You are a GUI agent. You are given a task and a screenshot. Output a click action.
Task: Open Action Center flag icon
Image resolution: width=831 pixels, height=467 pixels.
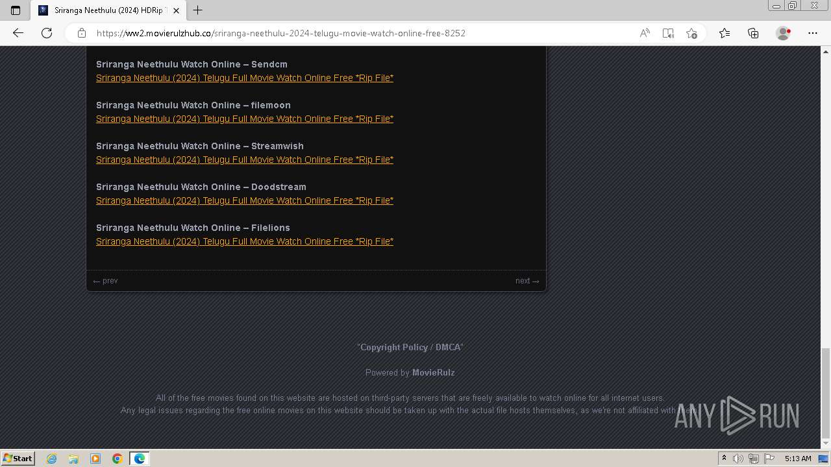point(769,459)
